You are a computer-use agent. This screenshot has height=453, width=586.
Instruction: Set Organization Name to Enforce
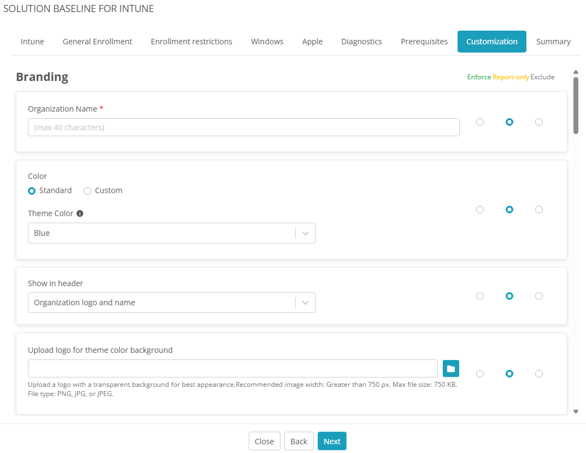pos(480,122)
